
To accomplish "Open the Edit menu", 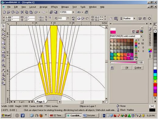I will 16,7.
